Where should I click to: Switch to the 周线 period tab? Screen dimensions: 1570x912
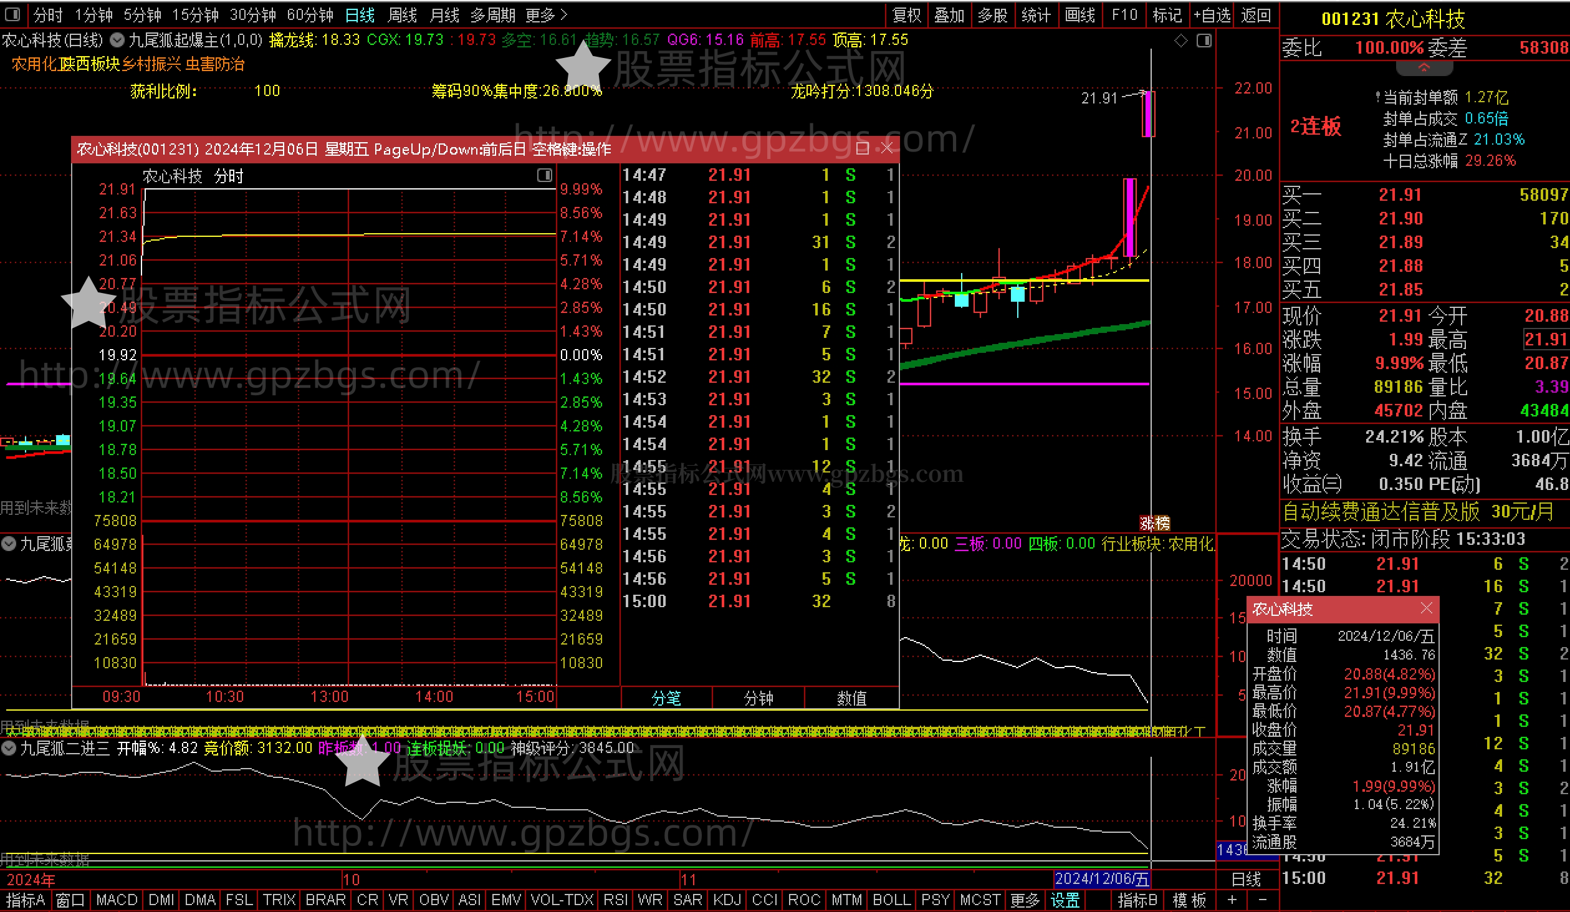402,15
